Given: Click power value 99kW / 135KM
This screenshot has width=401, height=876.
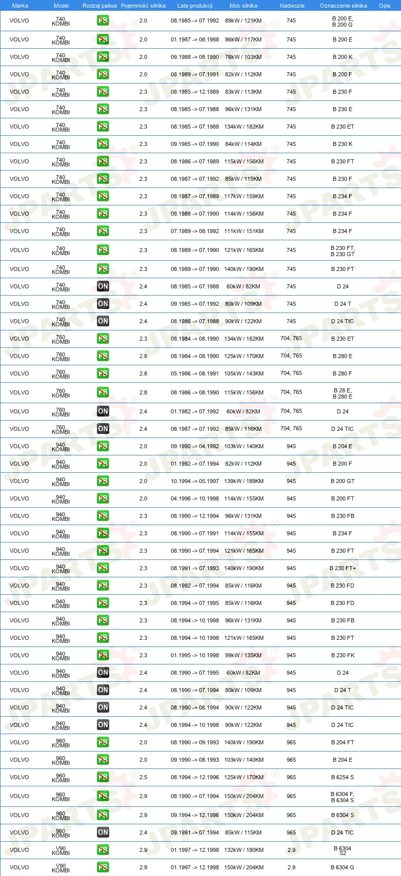Looking at the screenshot, I should [244, 655].
